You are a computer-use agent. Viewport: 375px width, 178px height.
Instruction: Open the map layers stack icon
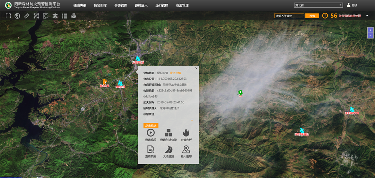(x=55, y=16)
